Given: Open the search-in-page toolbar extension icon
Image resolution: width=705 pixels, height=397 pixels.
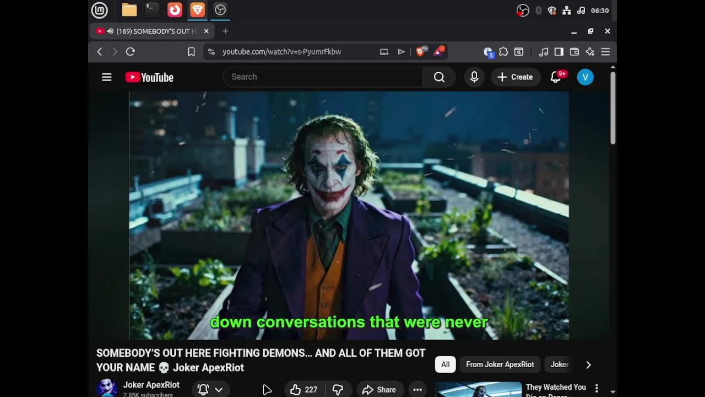Looking at the screenshot, I should click(519, 52).
